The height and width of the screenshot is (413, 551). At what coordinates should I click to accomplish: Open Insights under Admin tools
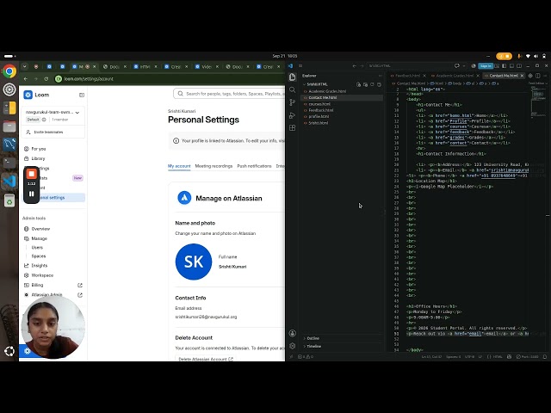pos(39,266)
